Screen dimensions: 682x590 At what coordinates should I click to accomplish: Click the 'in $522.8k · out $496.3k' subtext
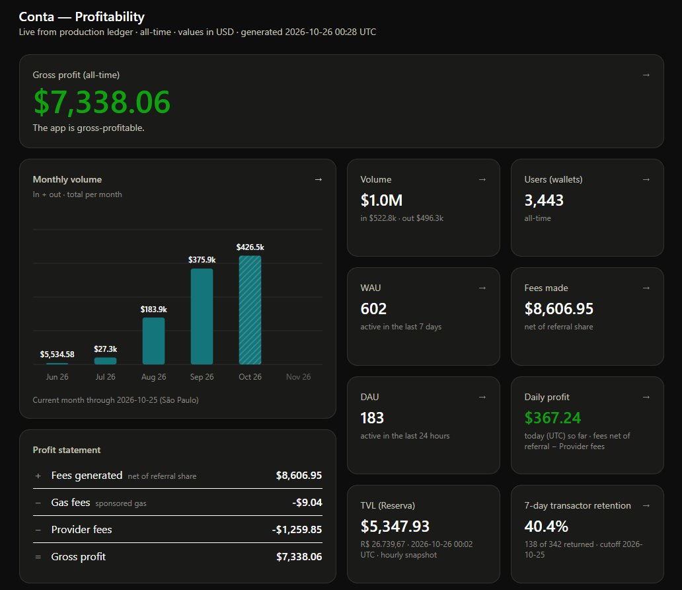pos(402,218)
